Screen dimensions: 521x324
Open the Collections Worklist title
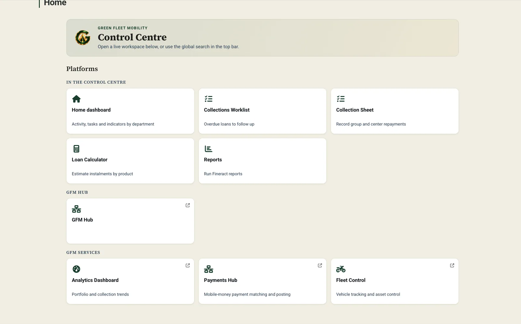227,110
